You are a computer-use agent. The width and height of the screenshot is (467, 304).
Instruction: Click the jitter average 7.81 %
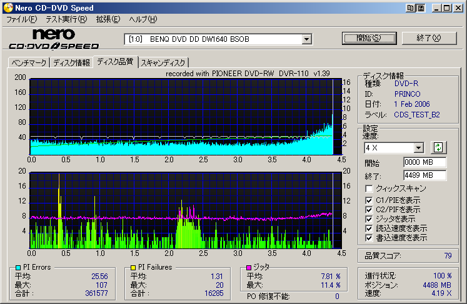(x=331, y=277)
